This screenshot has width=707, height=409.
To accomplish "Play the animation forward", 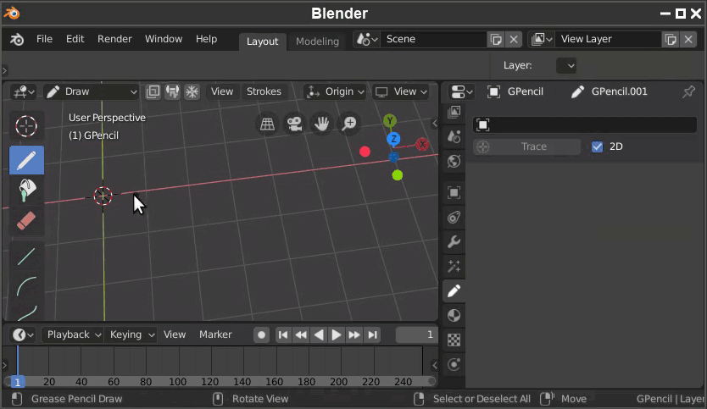I will click(337, 334).
